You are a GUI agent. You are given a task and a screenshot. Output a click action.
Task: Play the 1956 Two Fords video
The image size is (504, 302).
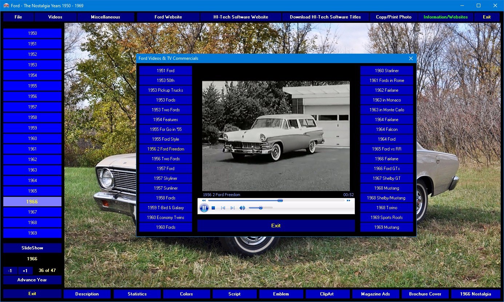coord(165,159)
